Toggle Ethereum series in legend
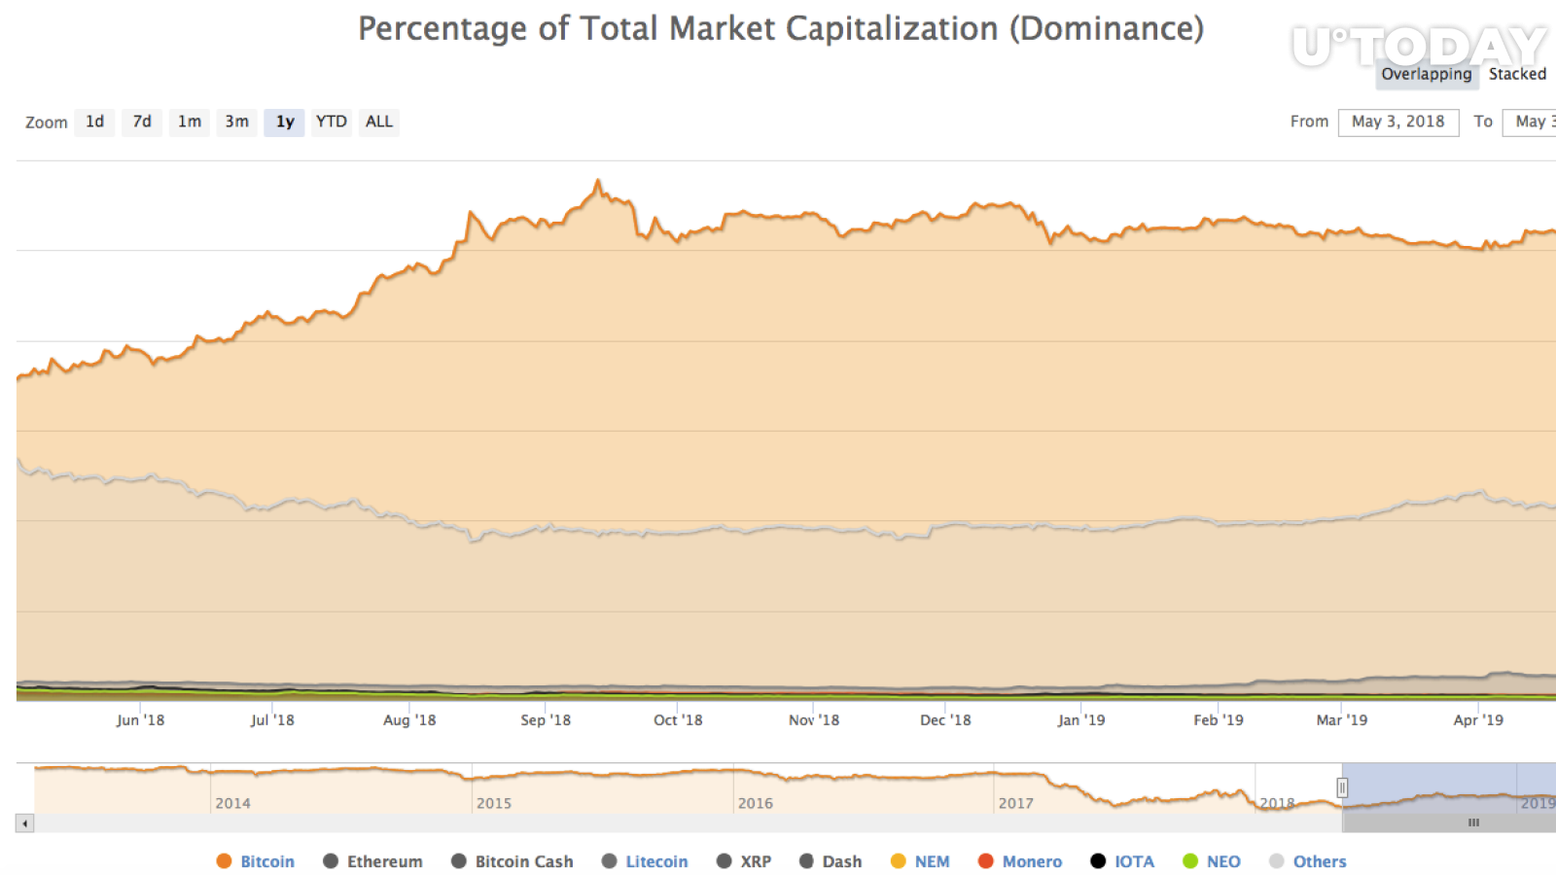Viewport: 1556px width, 875px height. [x=373, y=861]
